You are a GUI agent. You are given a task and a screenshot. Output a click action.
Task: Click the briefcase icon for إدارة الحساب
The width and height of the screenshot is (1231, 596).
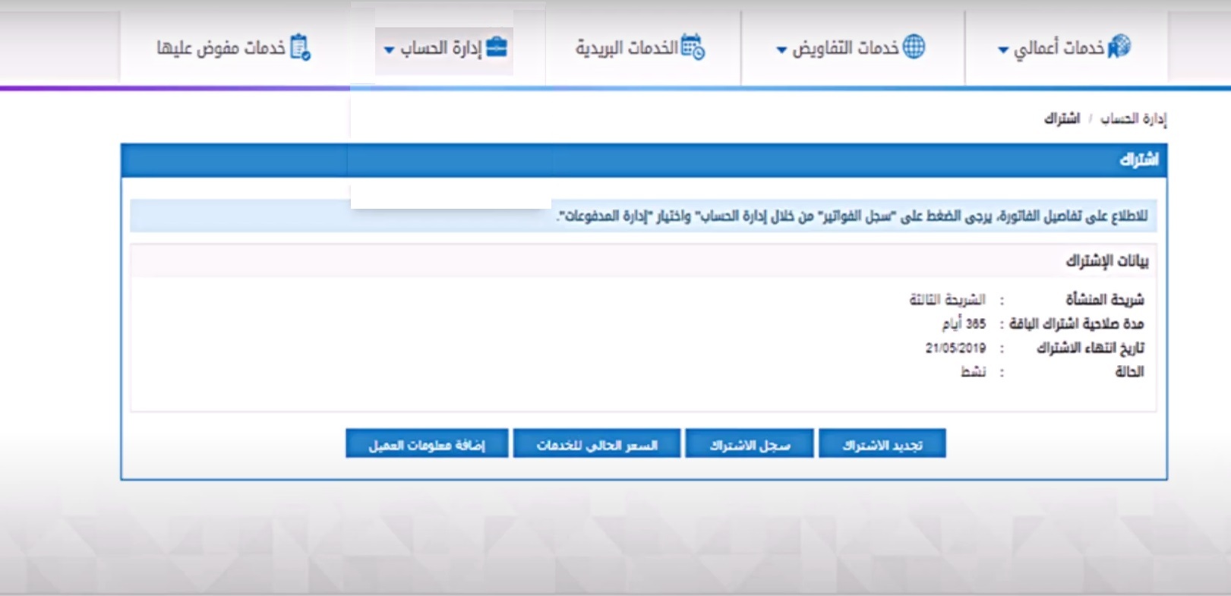(497, 47)
